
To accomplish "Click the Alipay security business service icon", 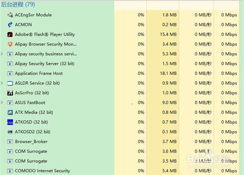I will (x=10, y=54).
